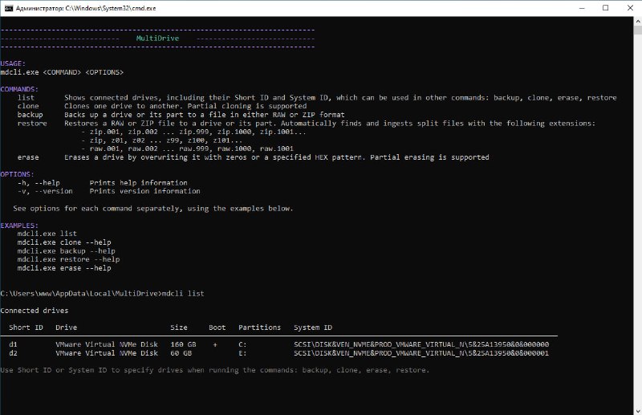Click the E: partition entry of d2
This screenshot has width=642, height=415.
click(242, 353)
